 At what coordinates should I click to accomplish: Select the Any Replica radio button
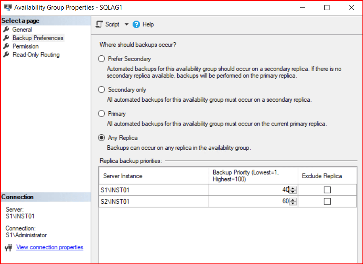point(101,138)
